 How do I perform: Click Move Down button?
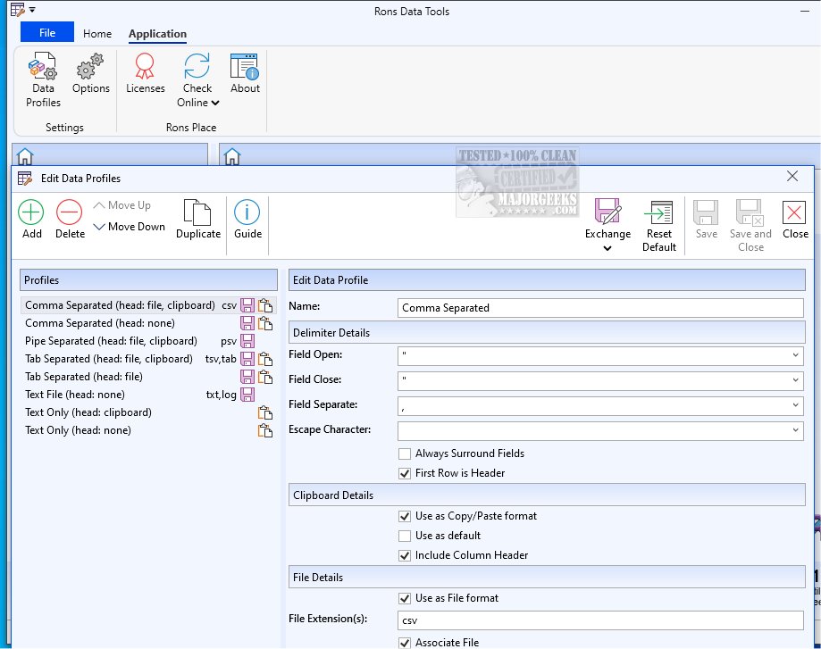pyautogui.click(x=130, y=227)
